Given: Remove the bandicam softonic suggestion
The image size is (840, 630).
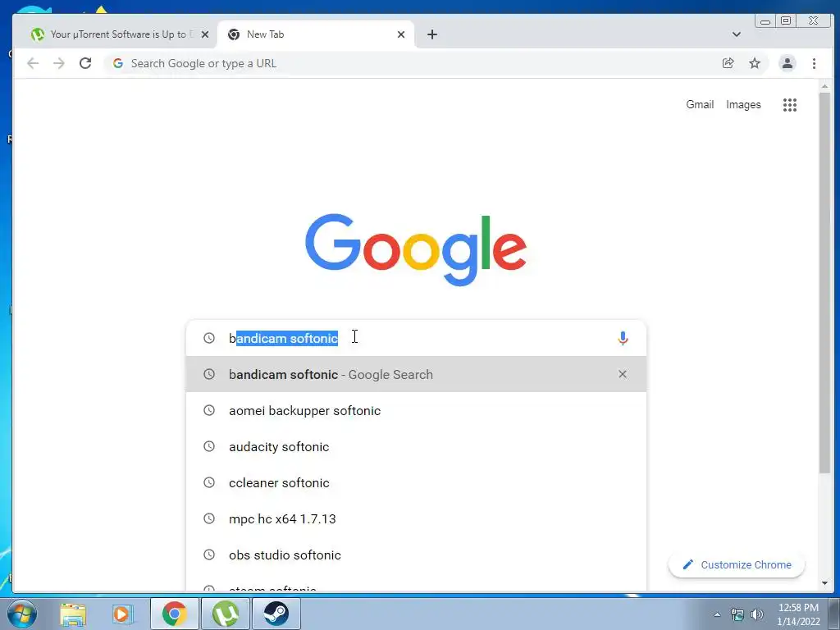Looking at the screenshot, I should [x=623, y=374].
